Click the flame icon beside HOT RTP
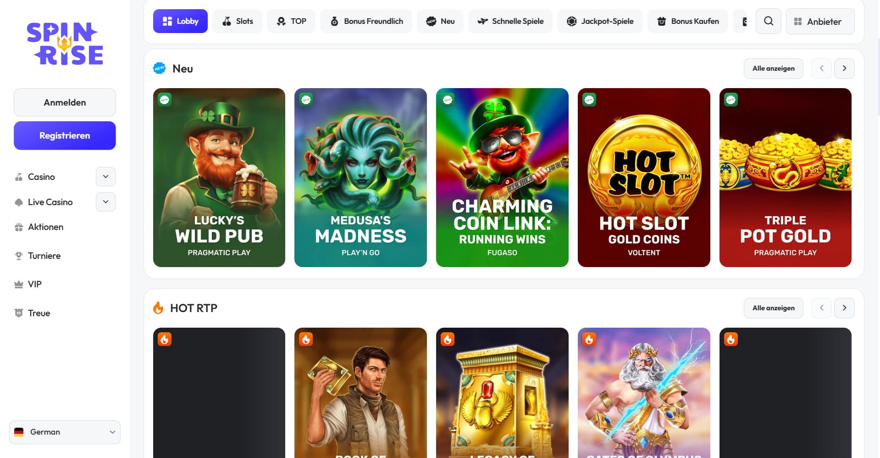Image resolution: width=880 pixels, height=458 pixels. tap(158, 308)
